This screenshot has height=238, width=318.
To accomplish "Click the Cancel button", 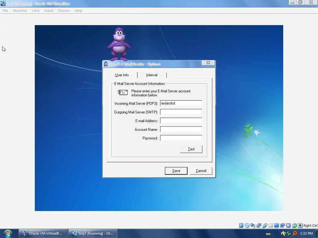I will [201, 171].
